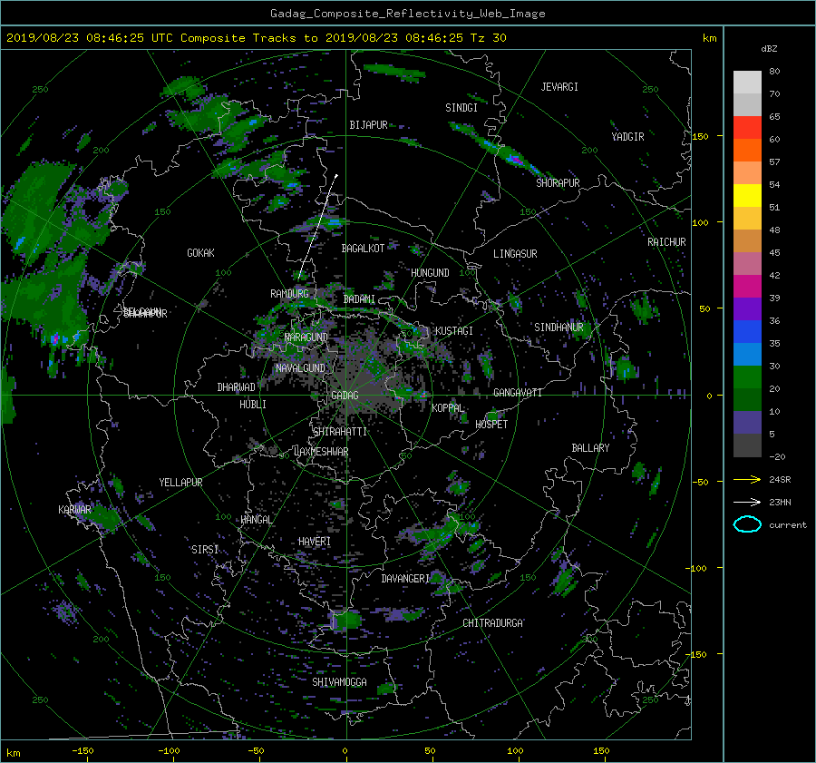Screen dimensions: 816x763
Task: Click the NARAGUND city label
Action: [306, 337]
